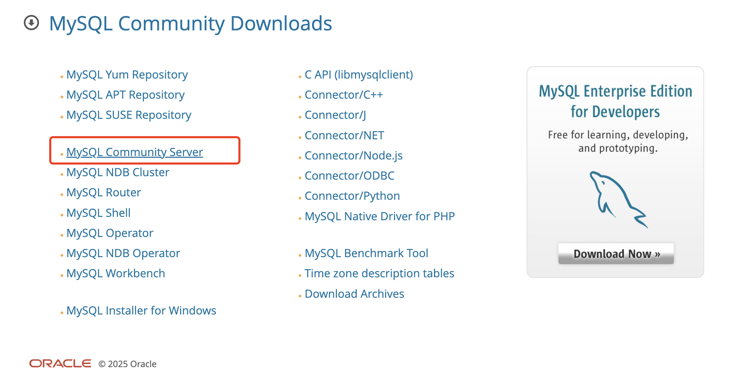The width and height of the screenshot is (736, 377).
Task: Open Time zone description tables link
Action: click(379, 273)
